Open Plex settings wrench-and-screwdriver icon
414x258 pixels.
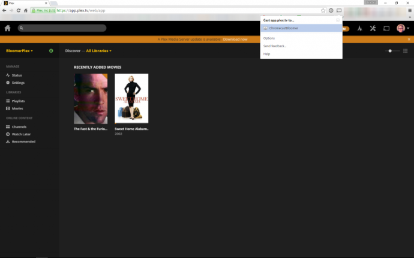[373, 28]
